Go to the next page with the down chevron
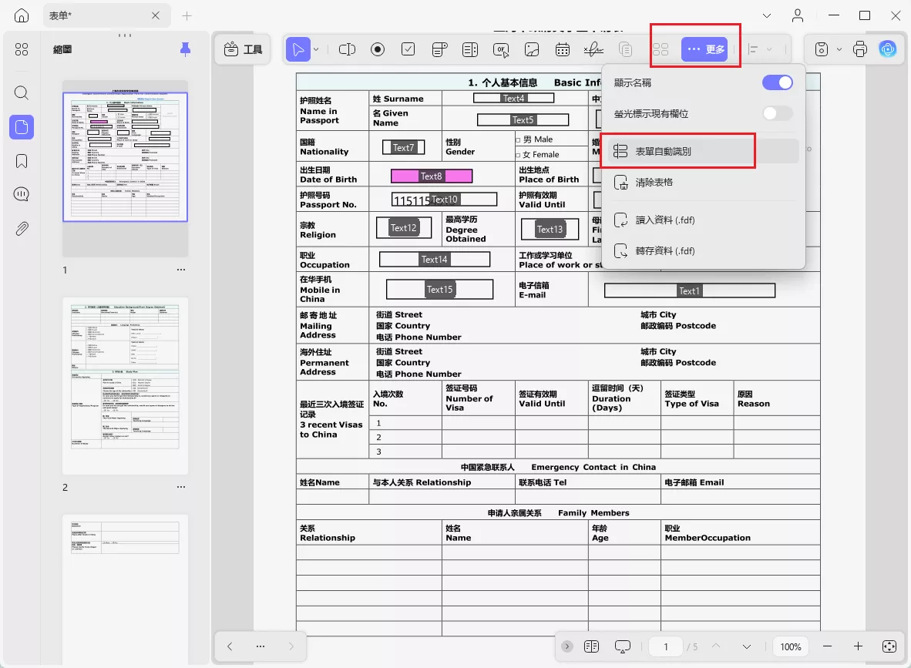 point(747,646)
